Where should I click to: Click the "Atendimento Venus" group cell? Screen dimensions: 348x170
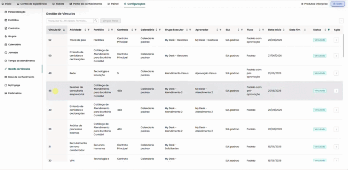click(x=177, y=73)
